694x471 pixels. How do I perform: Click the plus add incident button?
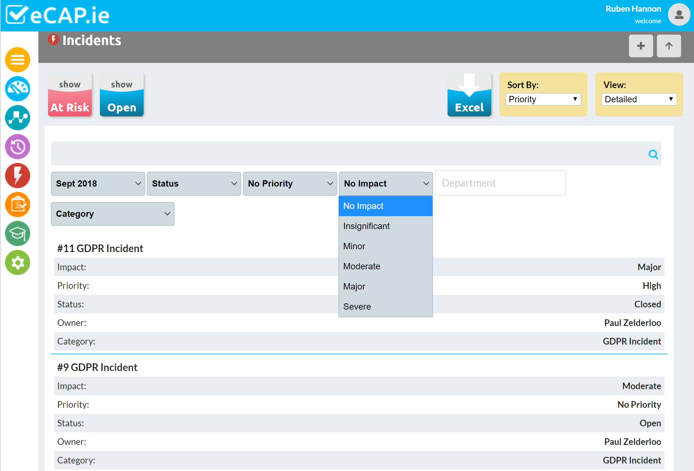coord(641,46)
